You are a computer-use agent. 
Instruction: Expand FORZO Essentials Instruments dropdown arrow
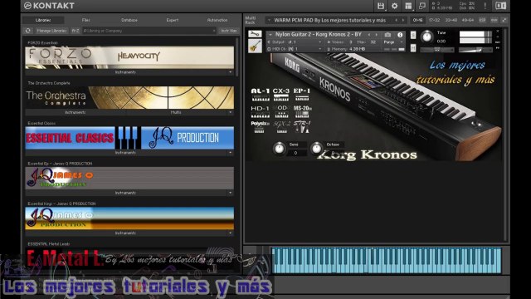pos(231,72)
